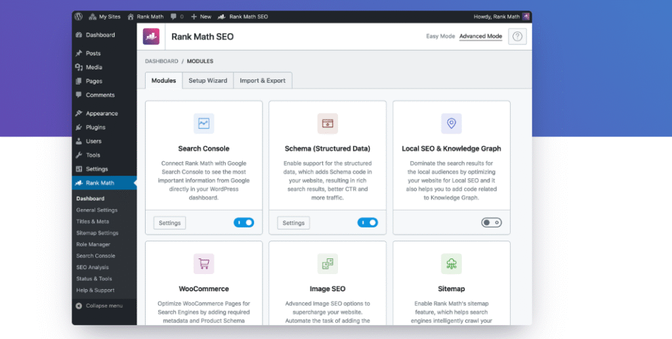
Task: Click the WordPress logo in admin bar
Action: pos(79,16)
